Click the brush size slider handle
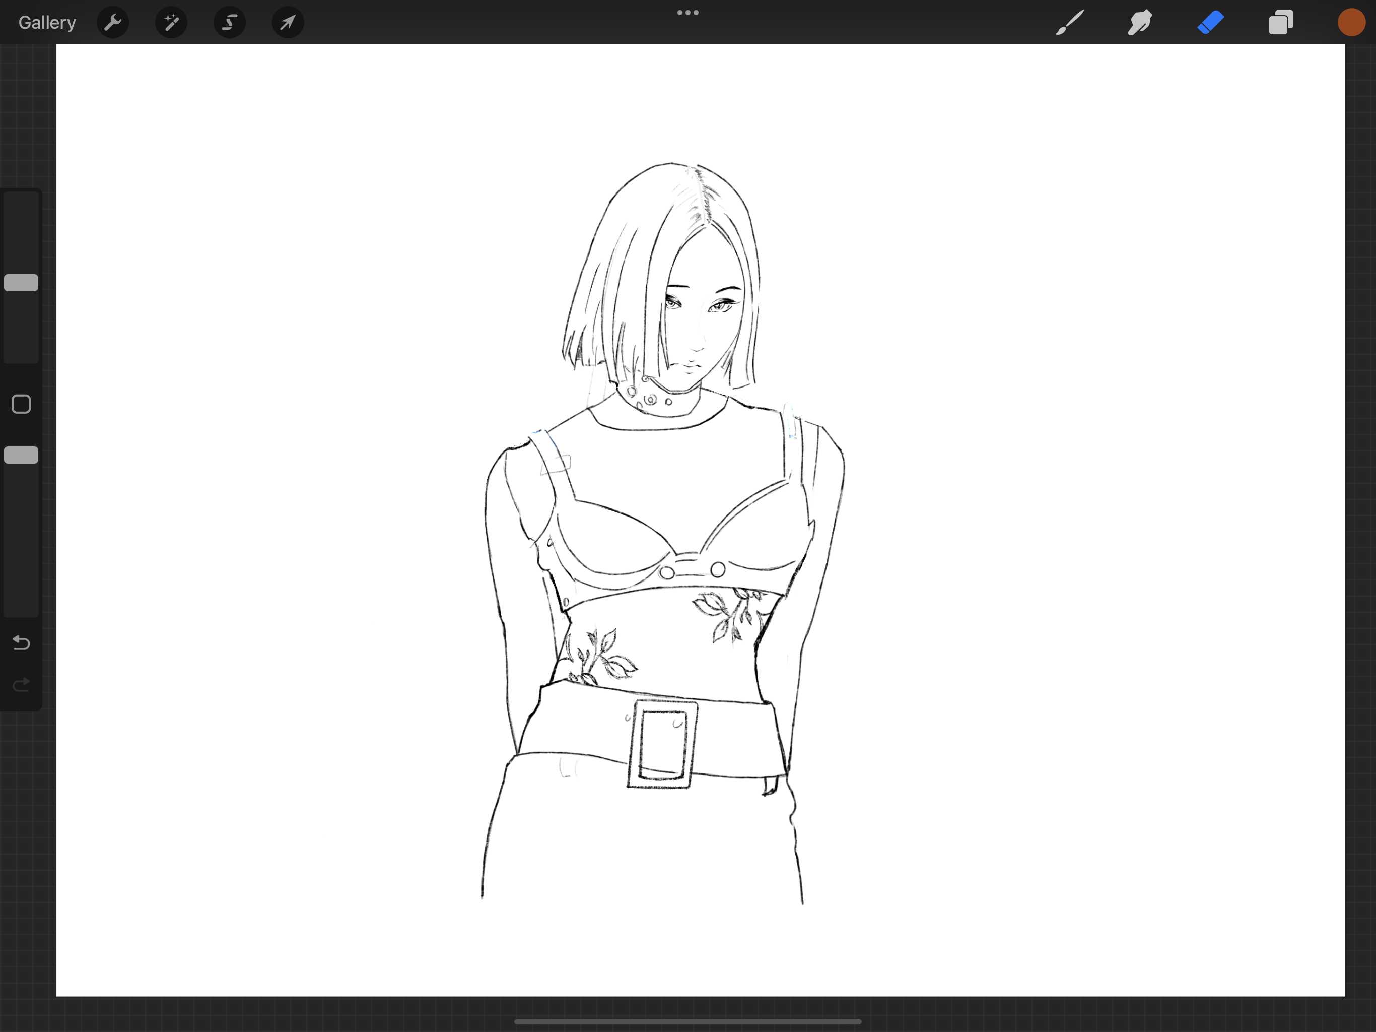Viewport: 1376px width, 1032px height. click(21, 283)
